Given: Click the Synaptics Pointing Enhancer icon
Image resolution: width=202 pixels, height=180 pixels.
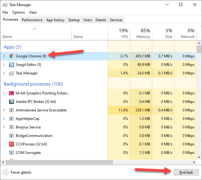Looking at the screenshot, I should point(12,93).
